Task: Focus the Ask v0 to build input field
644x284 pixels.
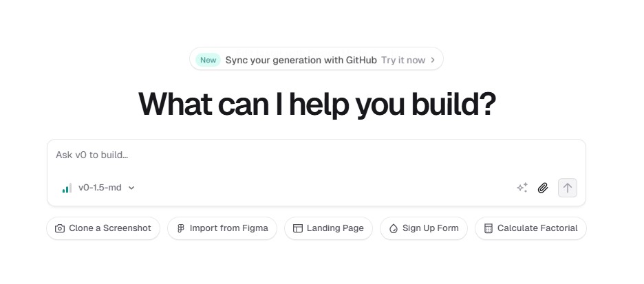Action: click(x=316, y=155)
